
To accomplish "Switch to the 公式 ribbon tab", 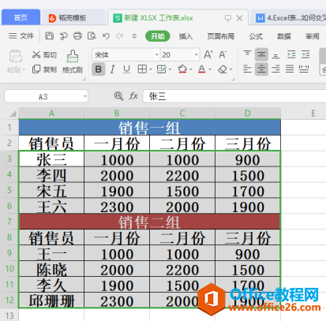I will 256,36.
